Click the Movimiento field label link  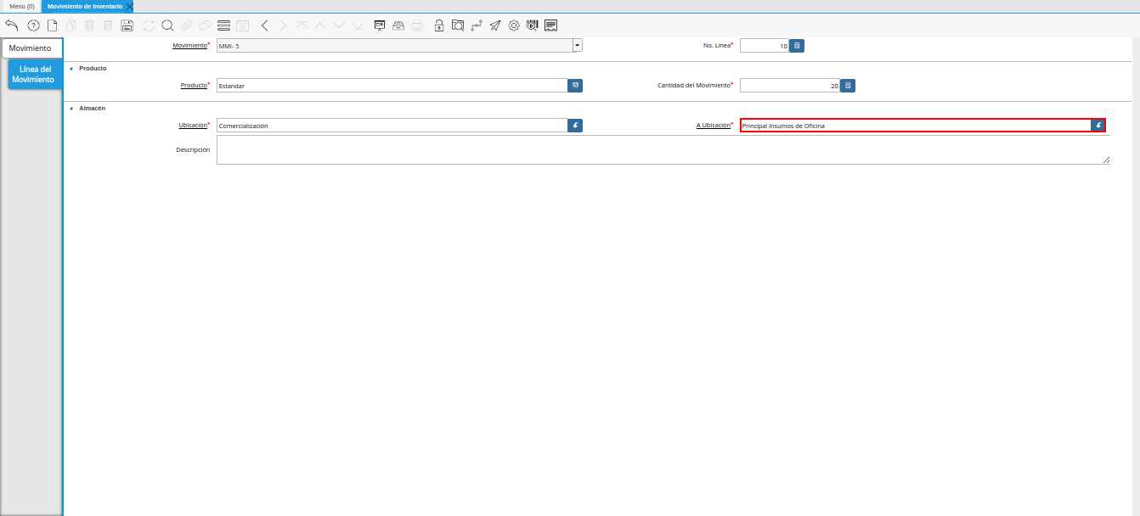(x=189, y=45)
